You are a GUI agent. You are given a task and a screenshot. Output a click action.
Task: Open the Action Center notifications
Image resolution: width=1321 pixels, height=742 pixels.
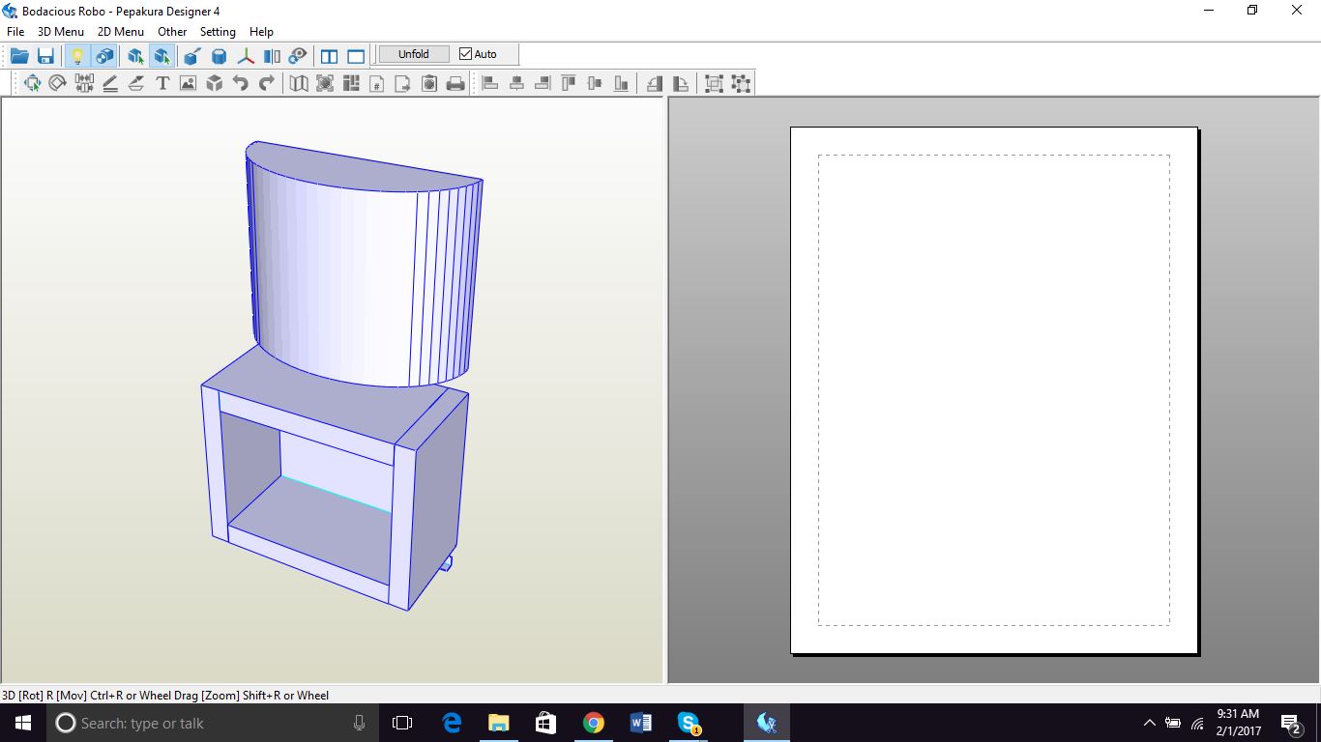[x=1290, y=723]
